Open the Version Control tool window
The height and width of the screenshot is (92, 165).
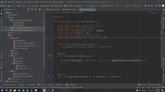[10, 85]
